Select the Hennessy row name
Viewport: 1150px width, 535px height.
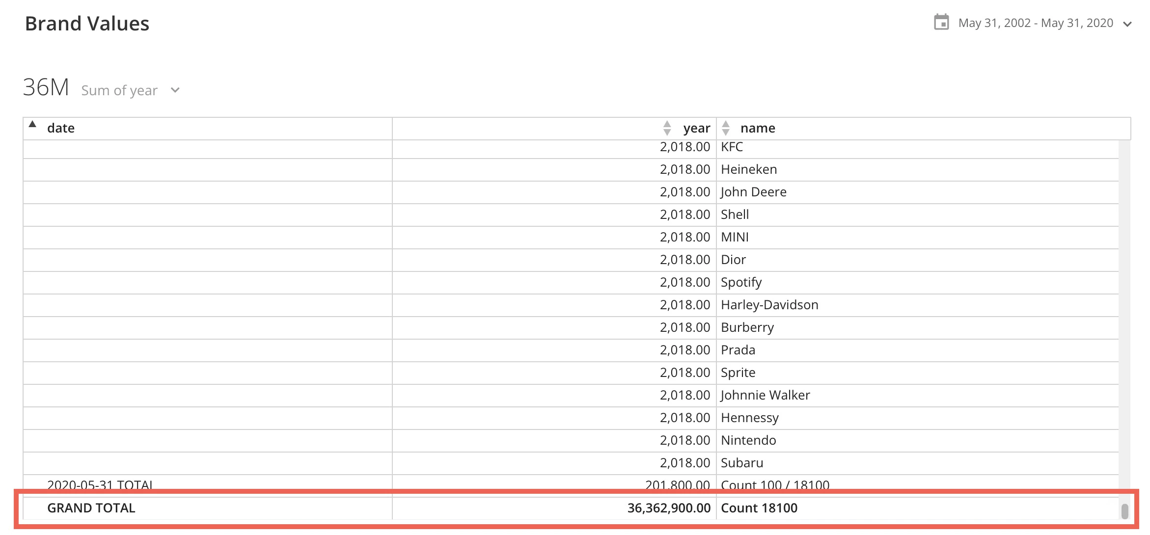pyautogui.click(x=750, y=418)
